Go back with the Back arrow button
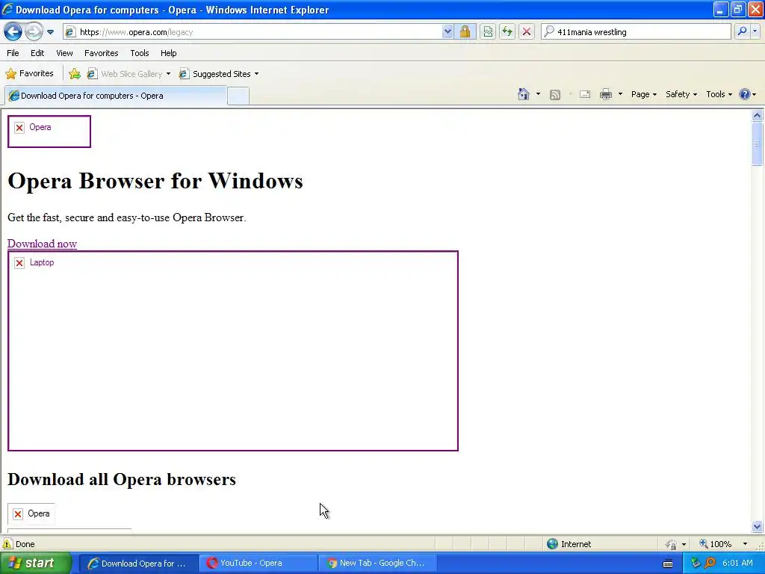Screen dimensions: 765x574 click(x=13, y=32)
